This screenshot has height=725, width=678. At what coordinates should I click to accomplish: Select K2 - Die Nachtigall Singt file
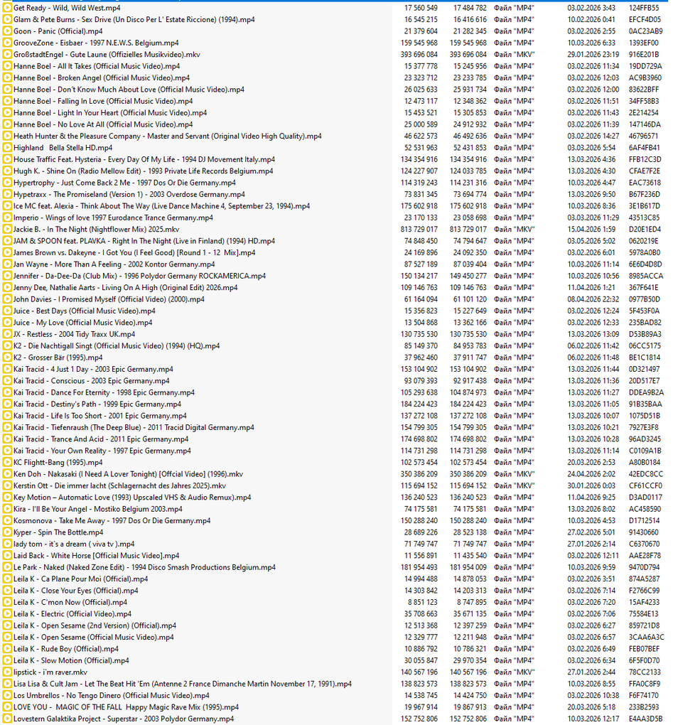(117, 346)
